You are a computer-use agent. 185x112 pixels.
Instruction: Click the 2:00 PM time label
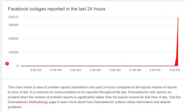pos(155,70)
